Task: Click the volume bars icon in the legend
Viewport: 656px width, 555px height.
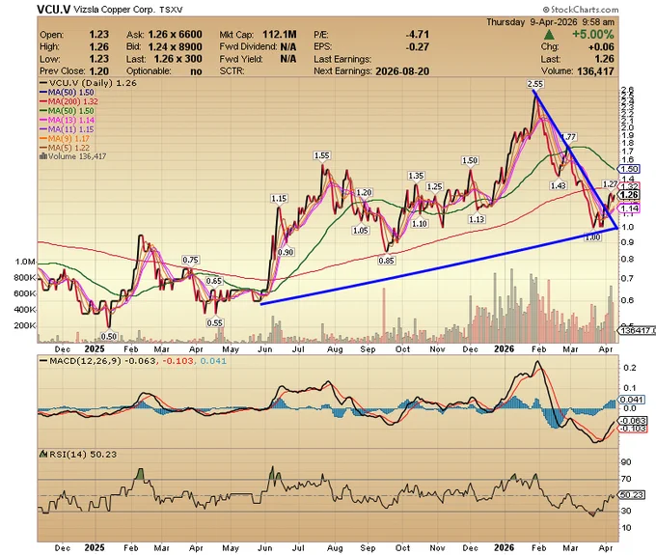Action: (x=42, y=156)
